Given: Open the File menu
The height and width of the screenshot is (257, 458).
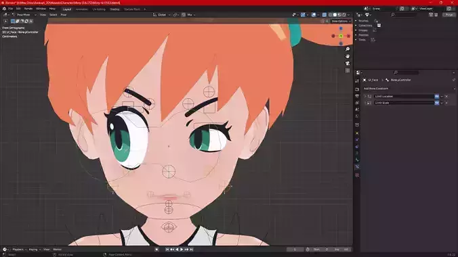Looking at the screenshot, I should point(11,9).
